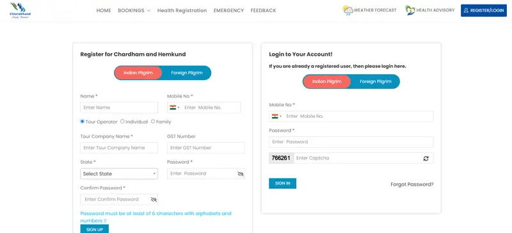512x233 pixels.
Task: Open the Emergency menu item
Action: click(x=228, y=10)
